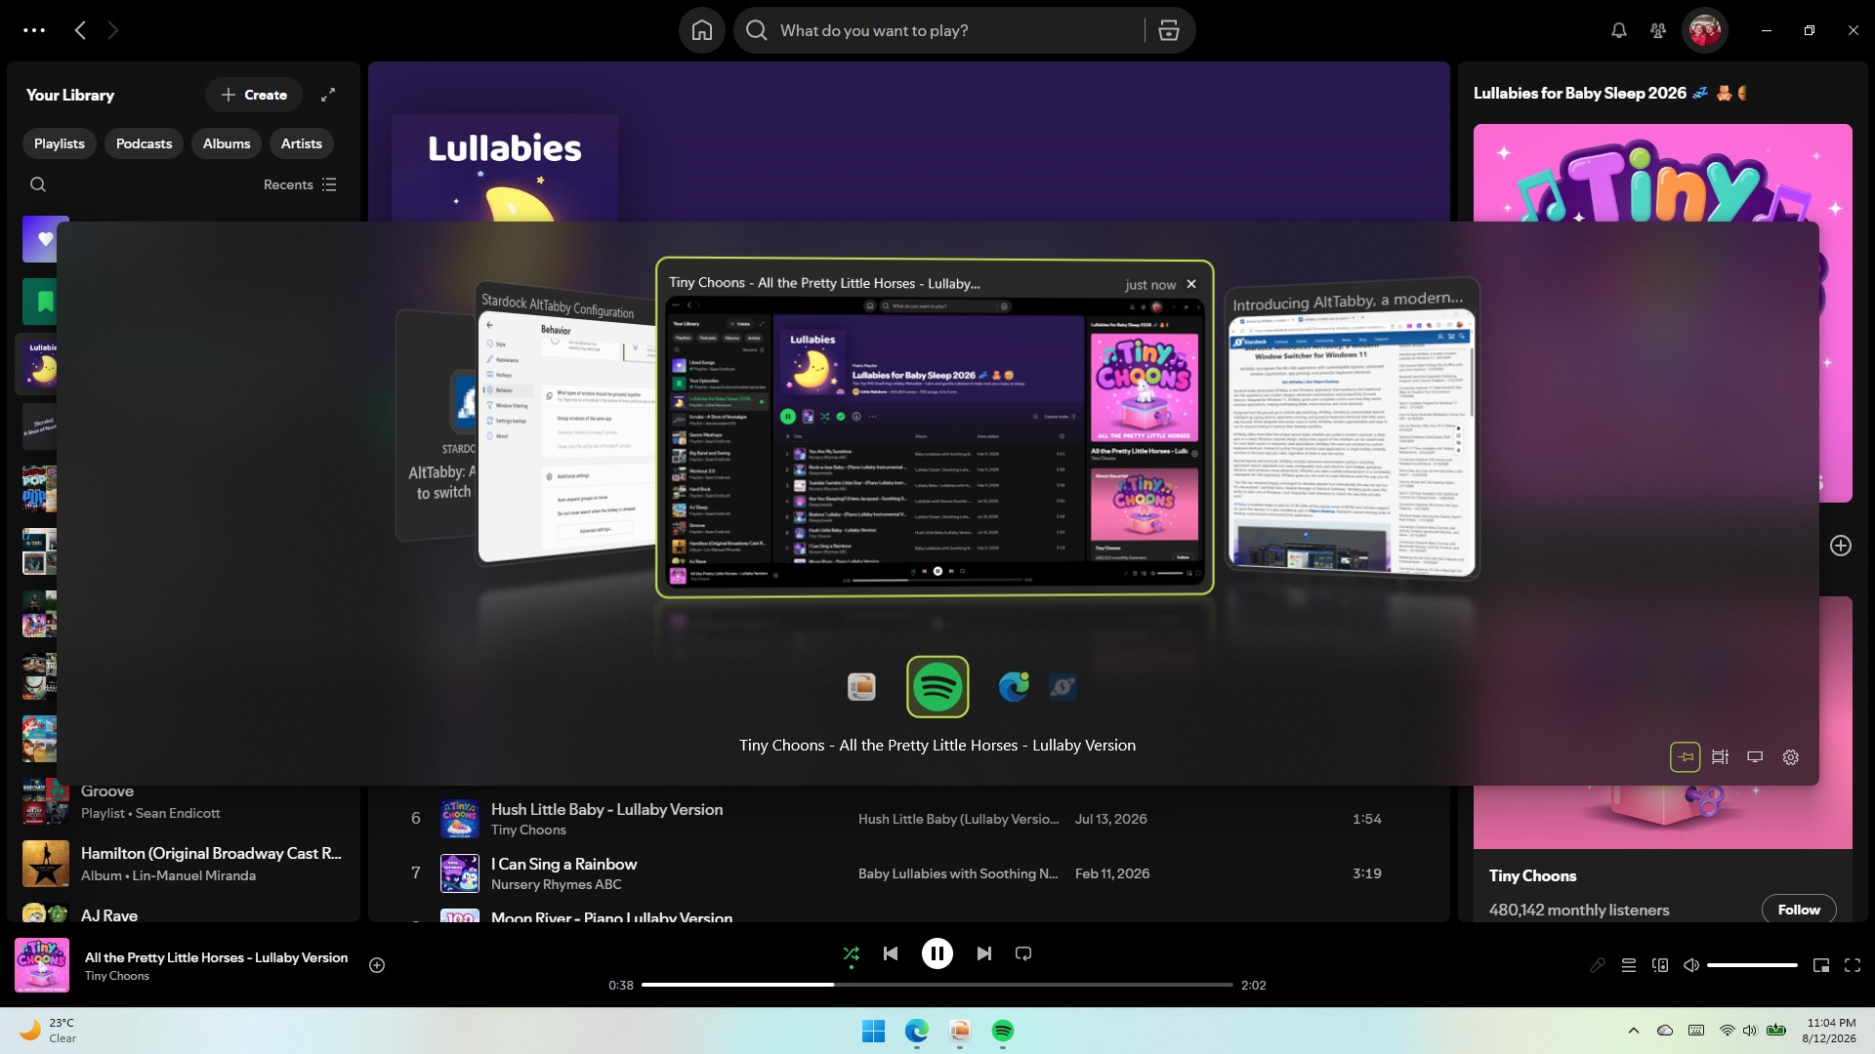
Task: Click the Create button in Your Library
Action: pyautogui.click(x=254, y=95)
